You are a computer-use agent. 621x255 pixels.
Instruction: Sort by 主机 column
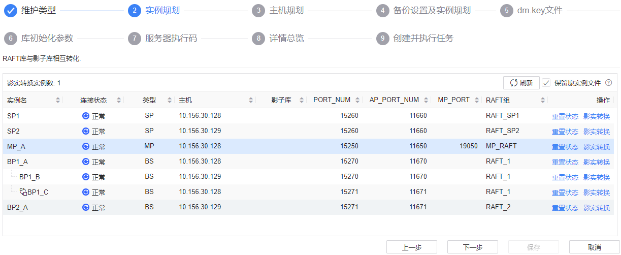tap(251, 100)
